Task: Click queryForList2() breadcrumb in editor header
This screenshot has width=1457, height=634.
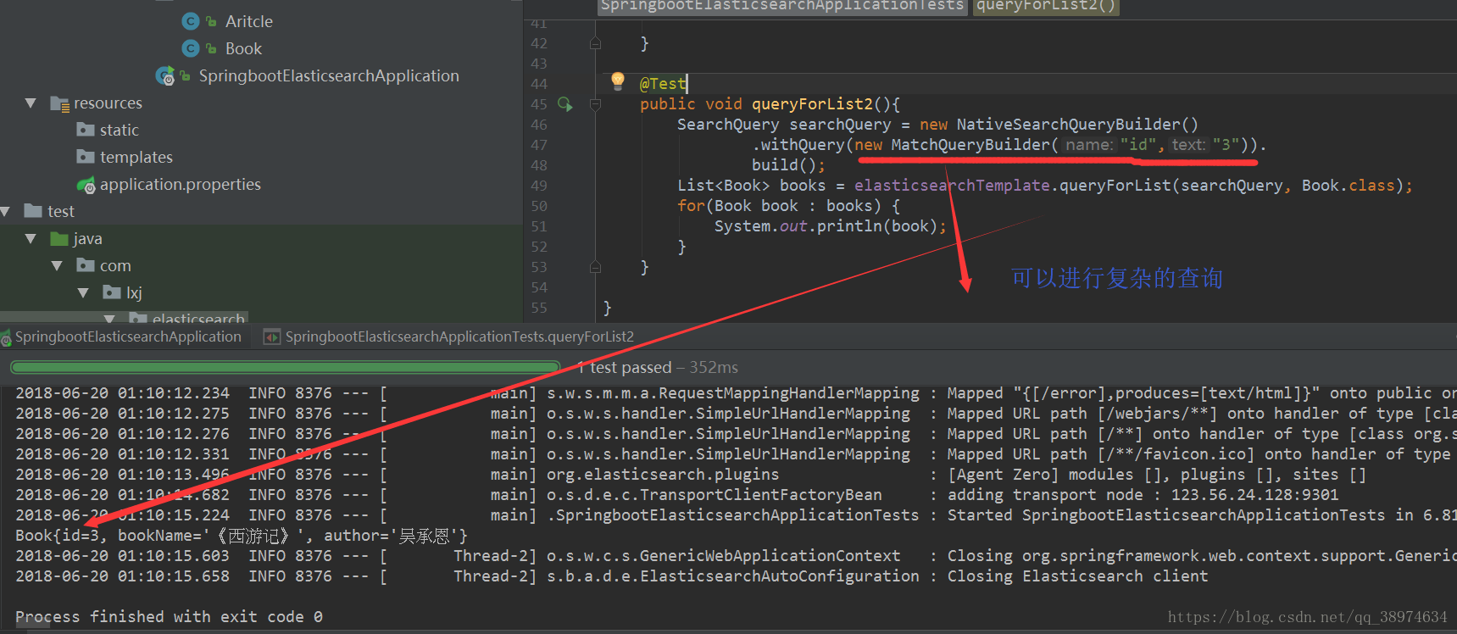Action: (1046, 7)
